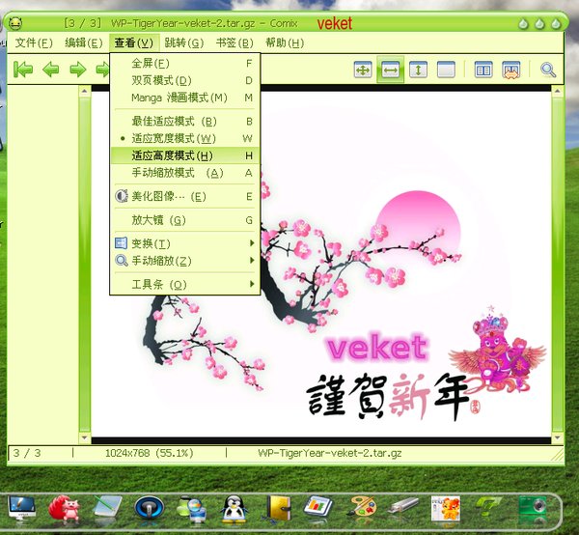The height and width of the screenshot is (535, 579).
Task: Open window menu via smiley titlebar icon
Action: (x=15, y=23)
